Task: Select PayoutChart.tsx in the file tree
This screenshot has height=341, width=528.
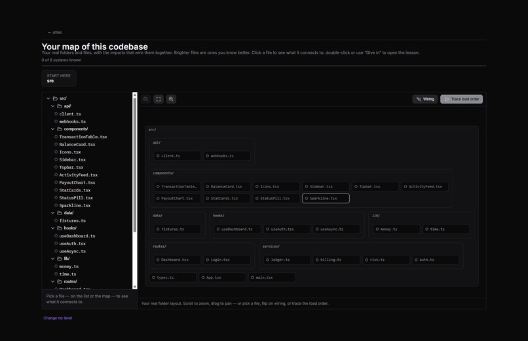Action: pyautogui.click(x=77, y=182)
